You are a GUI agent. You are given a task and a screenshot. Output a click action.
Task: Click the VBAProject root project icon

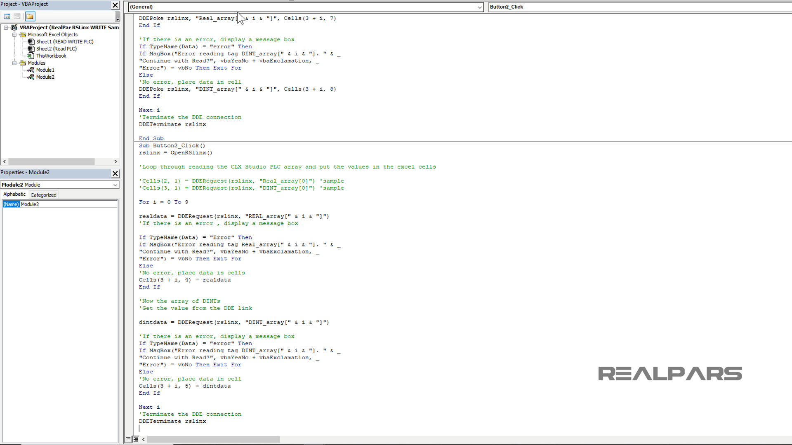pos(14,28)
